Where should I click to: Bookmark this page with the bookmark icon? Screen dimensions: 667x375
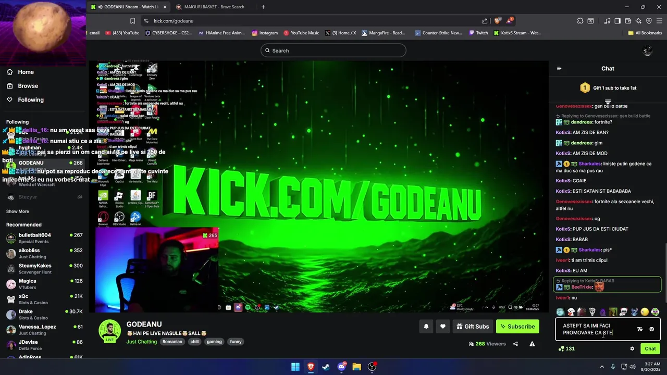(x=132, y=21)
